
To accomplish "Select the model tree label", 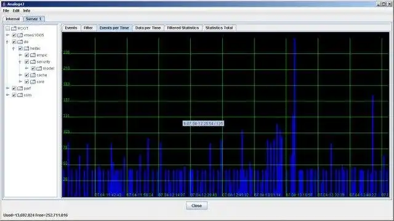I will point(49,68).
